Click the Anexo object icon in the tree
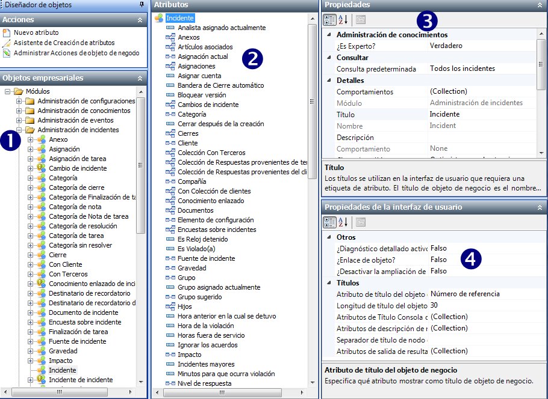 tap(41, 139)
